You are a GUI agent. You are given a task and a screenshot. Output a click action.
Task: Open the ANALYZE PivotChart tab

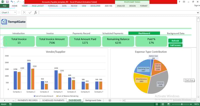pyautogui.click(x=121, y=6)
